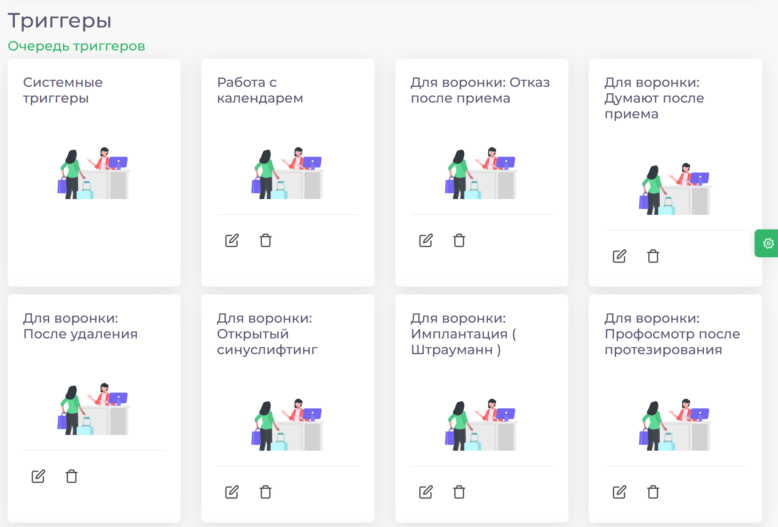Delete the Открытый синуслифтинг trigger

[266, 492]
